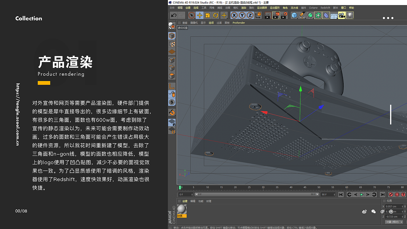Screen dimensions: 407x229
Task: Open viewport 选项 menu
Action: [x=211, y=23]
